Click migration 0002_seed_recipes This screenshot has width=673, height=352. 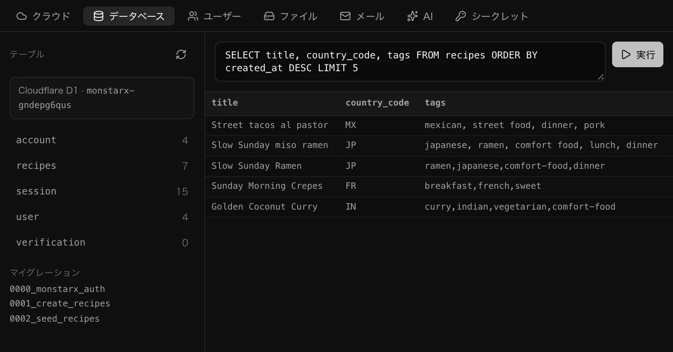pyautogui.click(x=54, y=319)
